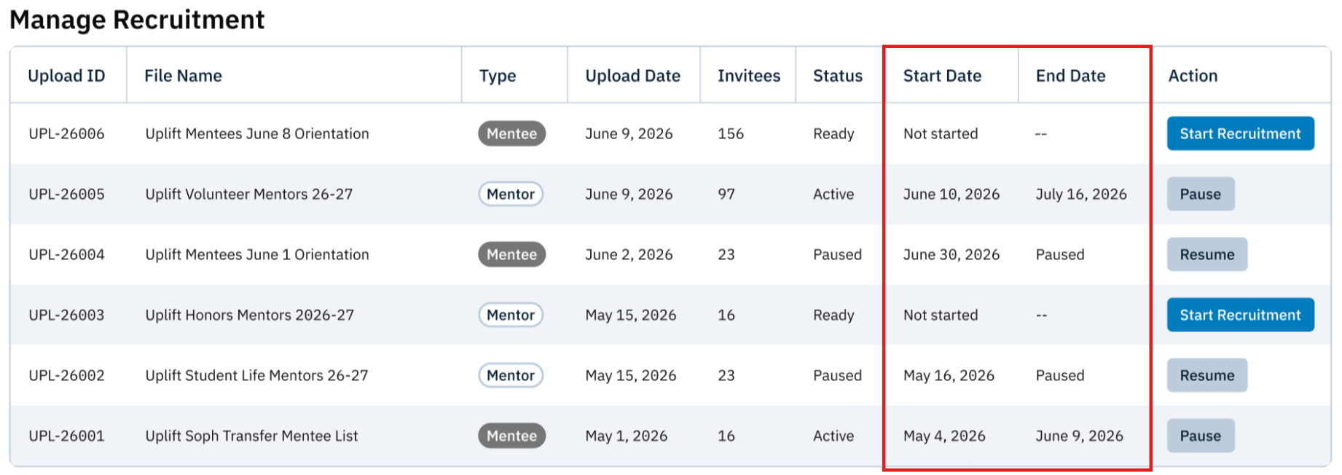This screenshot has width=1342, height=475.
Task: Click the Mentor badge in the UPL-26003 row
Action: pyautogui.click(x=511, y=315)
